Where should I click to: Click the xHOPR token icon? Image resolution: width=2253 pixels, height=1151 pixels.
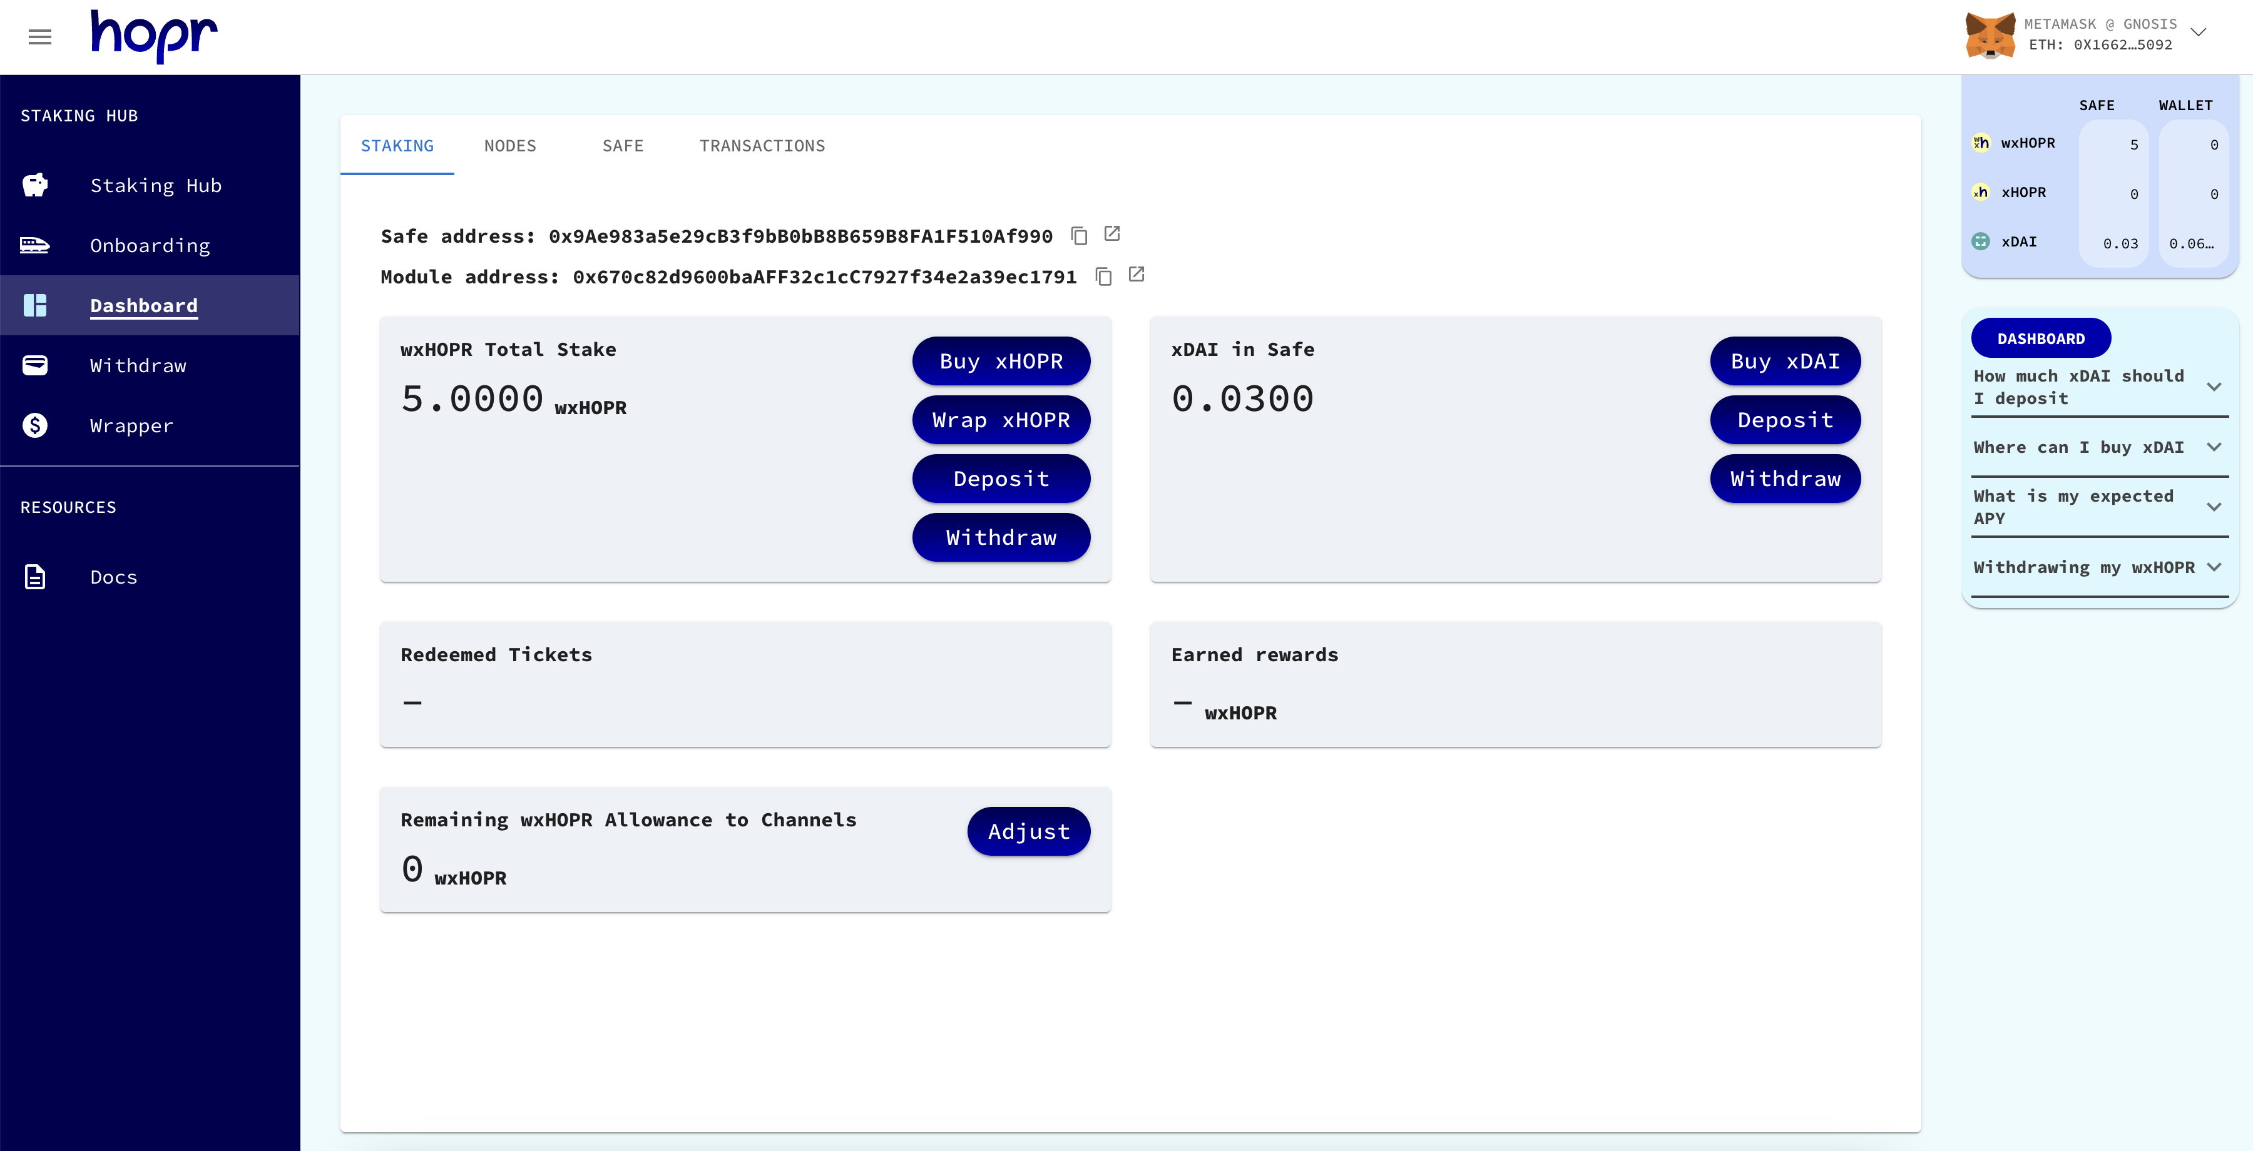(1981, 192)
